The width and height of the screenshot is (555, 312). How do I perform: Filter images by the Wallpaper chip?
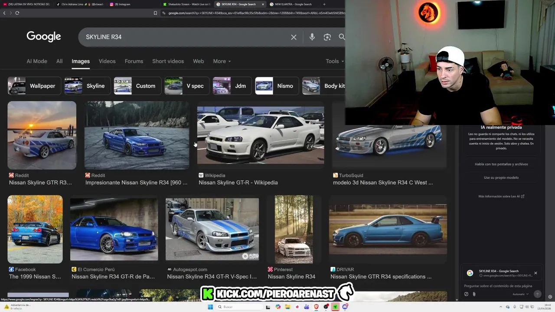pos(34,86)
